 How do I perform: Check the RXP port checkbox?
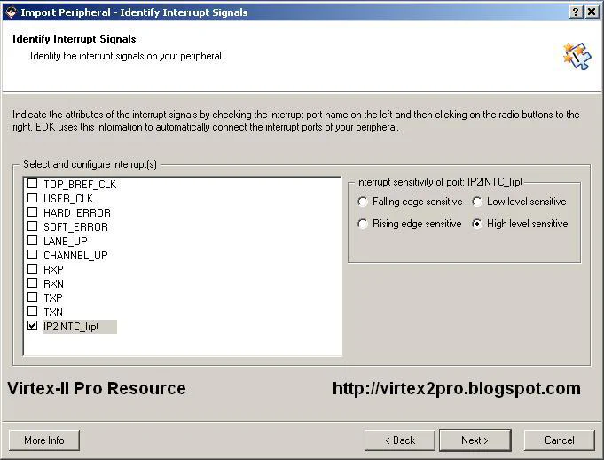(33, 270)
